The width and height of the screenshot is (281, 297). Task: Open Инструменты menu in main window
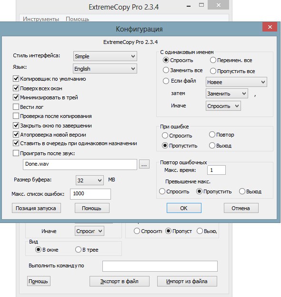[x=41, y=19]
